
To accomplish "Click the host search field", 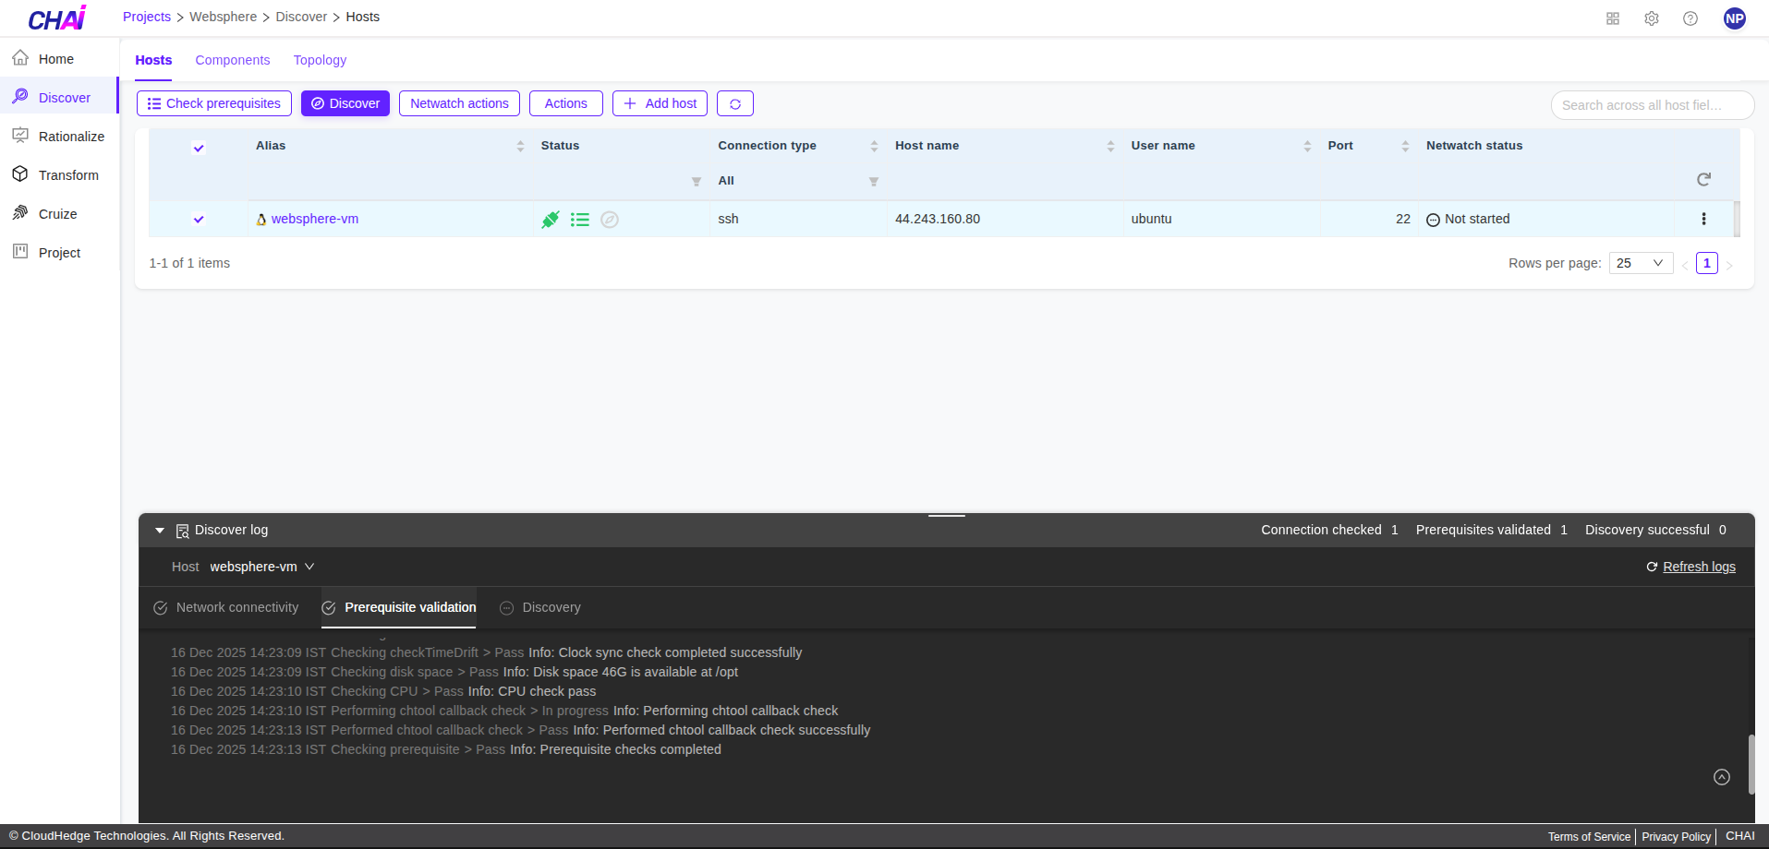I will pyautogui.click(x=1653, y=105).
